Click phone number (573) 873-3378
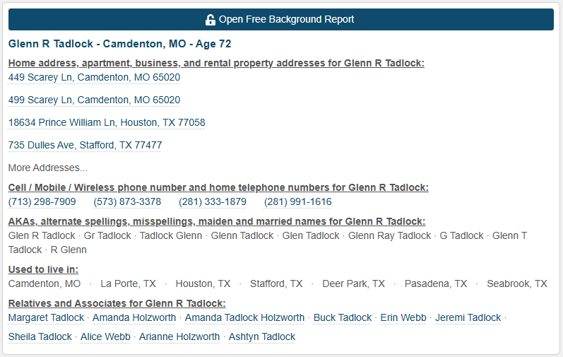563x357 pixels. pyautogui.click(x=127, y=202)
